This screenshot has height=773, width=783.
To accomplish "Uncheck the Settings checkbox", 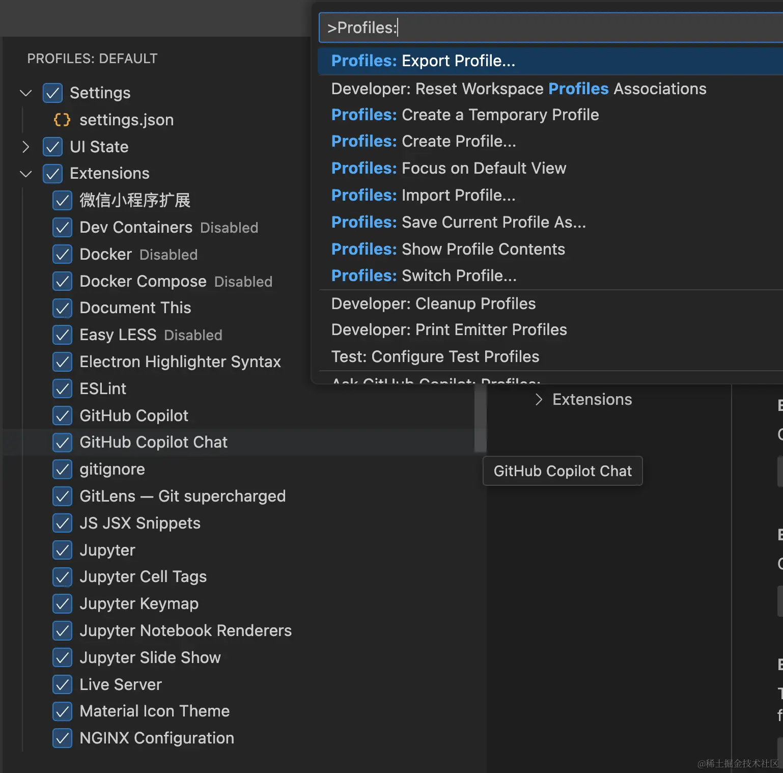I will pos(53,93).
